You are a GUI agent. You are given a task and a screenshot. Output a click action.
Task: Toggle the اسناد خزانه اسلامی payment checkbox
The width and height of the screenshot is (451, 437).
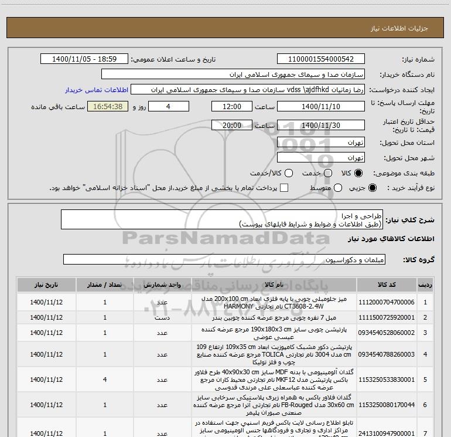285,188
